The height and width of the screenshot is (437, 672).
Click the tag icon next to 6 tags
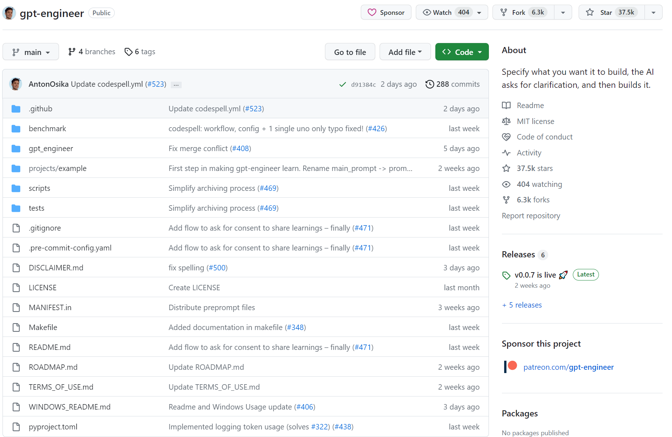tap(128, 52)
